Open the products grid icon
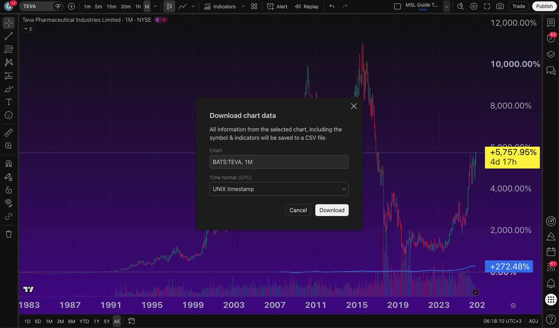 tap(551, 299)
